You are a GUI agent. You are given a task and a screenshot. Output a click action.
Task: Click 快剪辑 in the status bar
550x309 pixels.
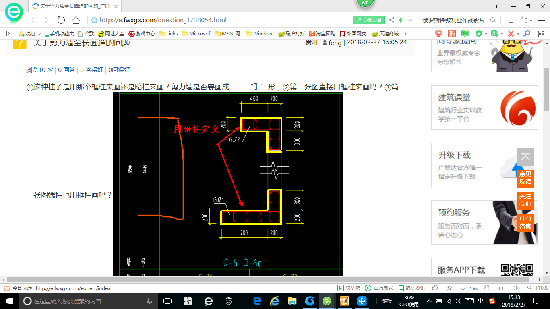coord(349,288)
